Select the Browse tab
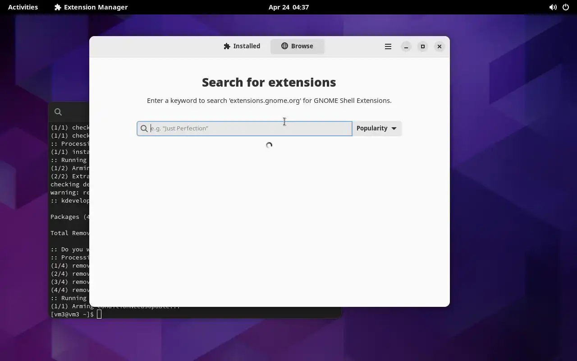Screen dimensions: 577x361 (x=297, y=46)
